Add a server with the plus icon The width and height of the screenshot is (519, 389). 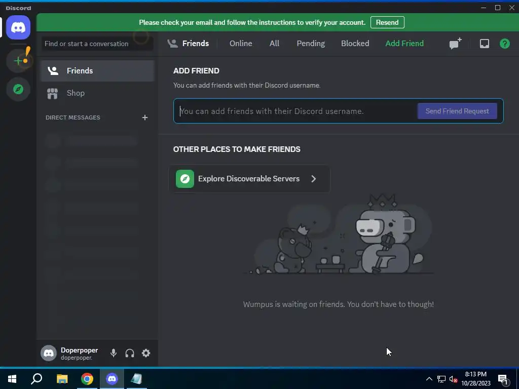pyautogui.click(x=18, y=61)
